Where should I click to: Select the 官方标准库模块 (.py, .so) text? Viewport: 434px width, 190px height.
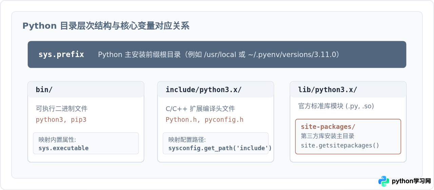coord(336,106)
